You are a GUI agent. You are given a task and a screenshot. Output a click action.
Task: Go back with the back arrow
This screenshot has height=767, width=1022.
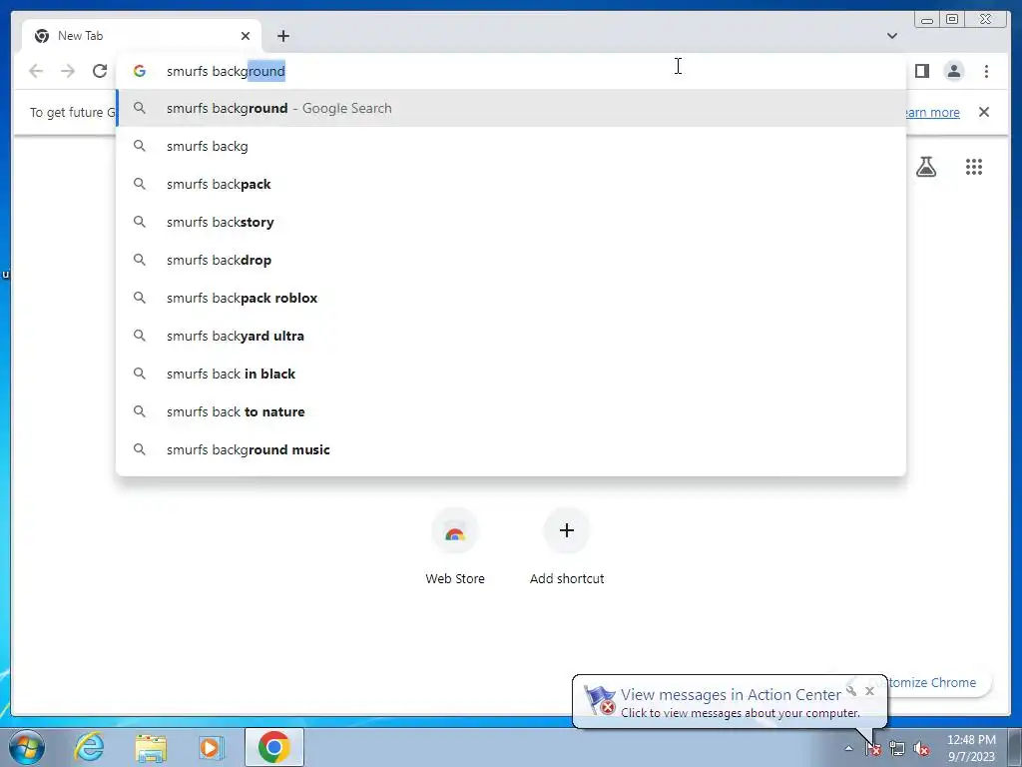point(36,71)
